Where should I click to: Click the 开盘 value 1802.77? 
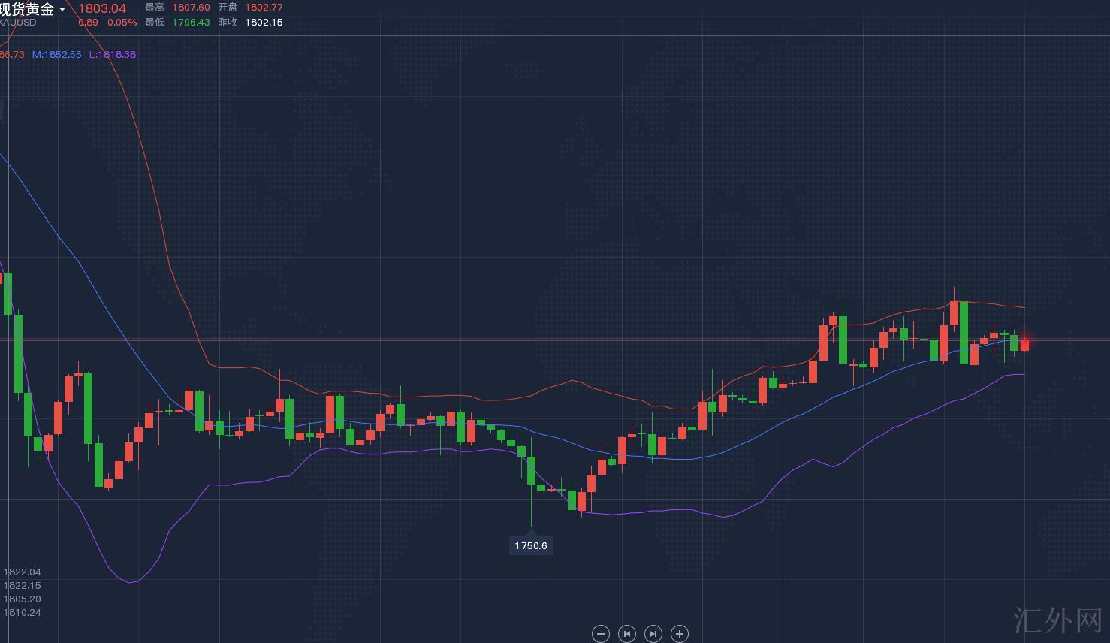click(x=264, y=8)
